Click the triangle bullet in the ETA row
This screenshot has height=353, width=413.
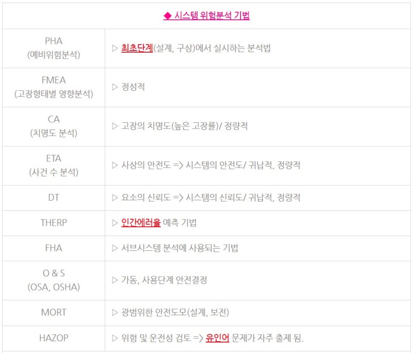[115, 165]
